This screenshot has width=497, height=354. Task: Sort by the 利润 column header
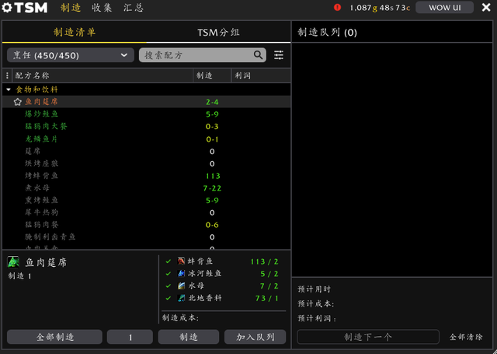coord(261,75)
